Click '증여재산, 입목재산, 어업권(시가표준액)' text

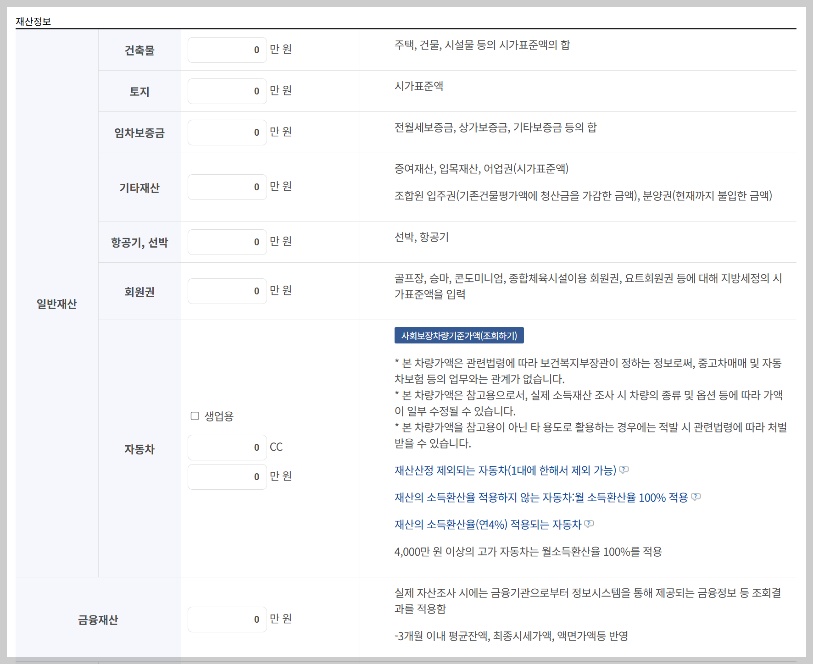click(x=481, y=169)
